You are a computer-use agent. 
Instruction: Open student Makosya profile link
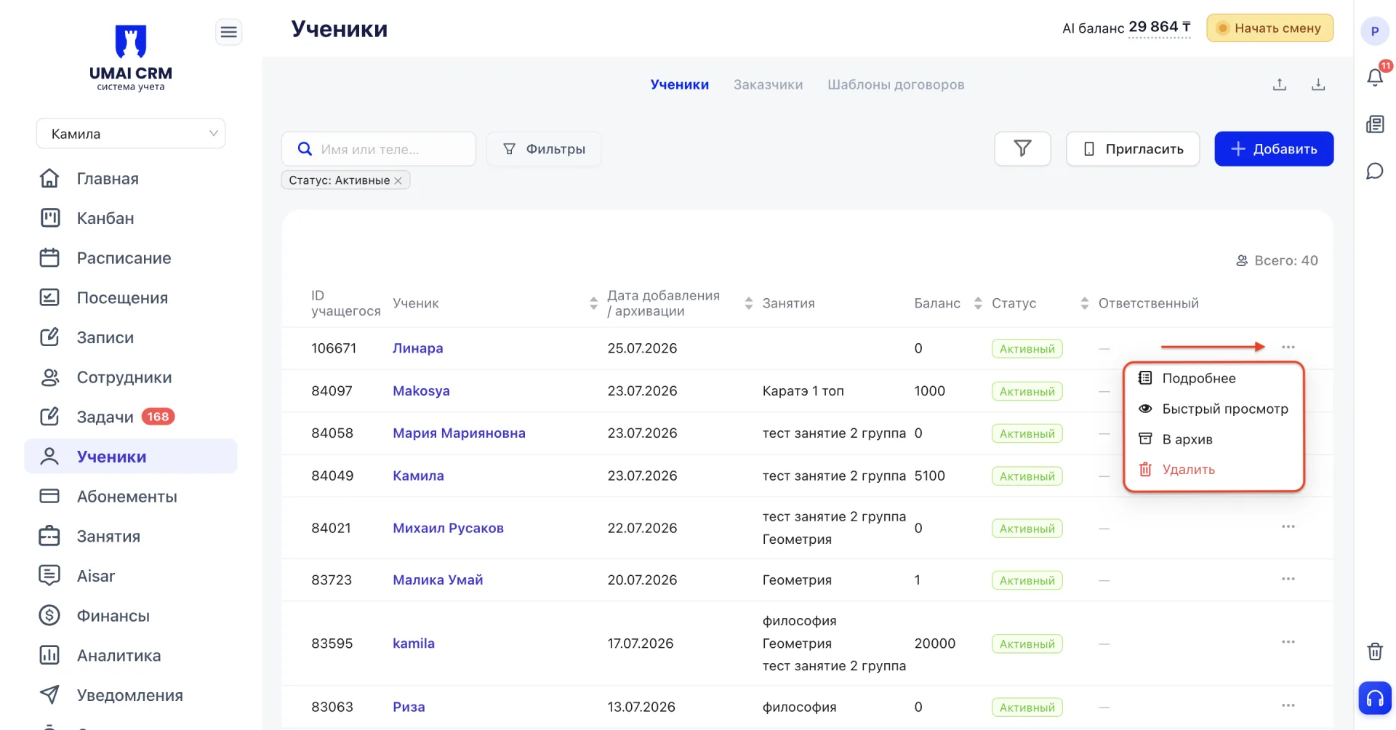pos(421,391)
